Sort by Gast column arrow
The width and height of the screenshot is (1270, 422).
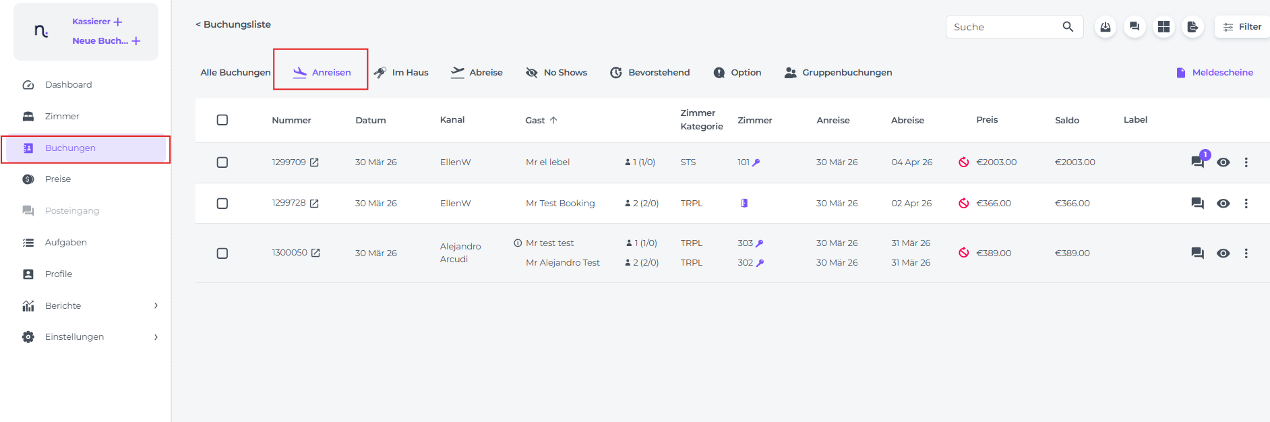553,120
